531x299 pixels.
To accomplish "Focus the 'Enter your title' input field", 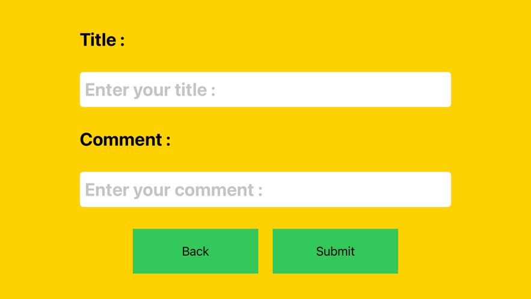I will [x=266, y=90].
